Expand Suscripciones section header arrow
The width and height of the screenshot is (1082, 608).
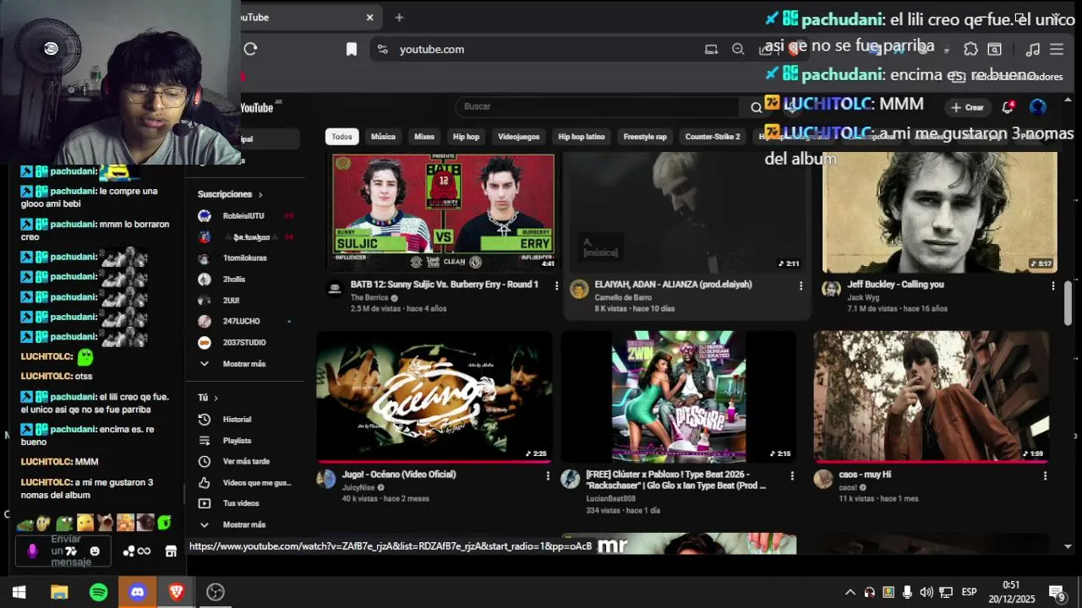[260, 194]
